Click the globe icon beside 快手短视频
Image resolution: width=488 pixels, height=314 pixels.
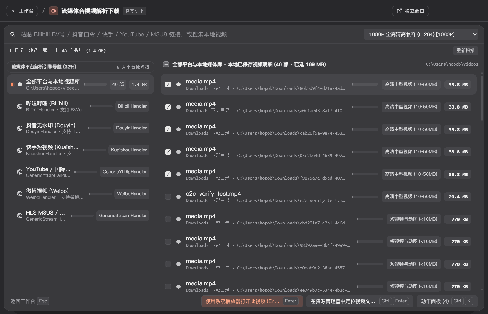point(20,150)
